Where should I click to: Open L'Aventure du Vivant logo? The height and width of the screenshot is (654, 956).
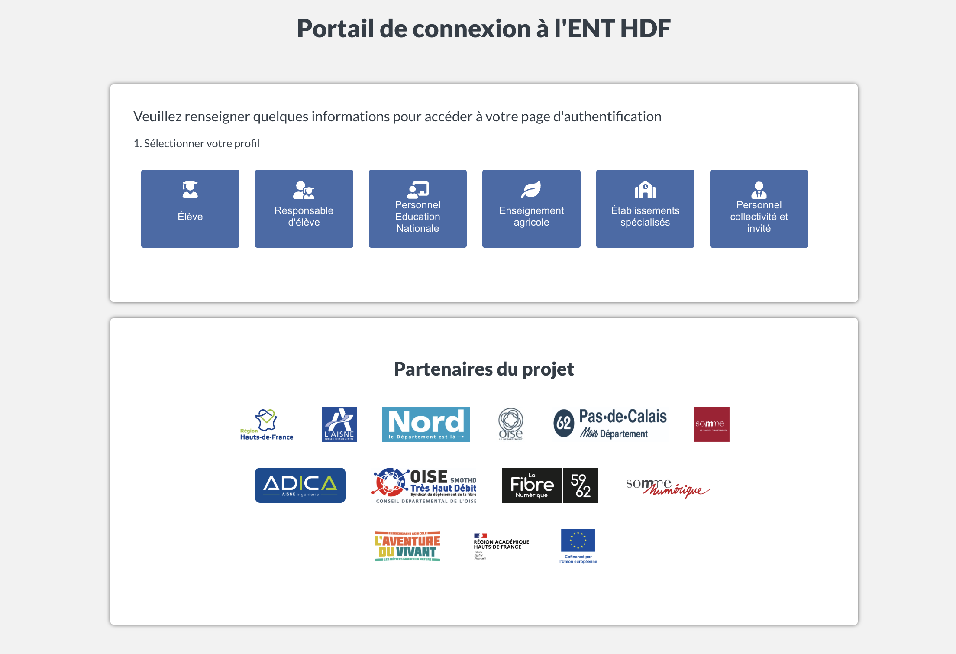[407, 546]
